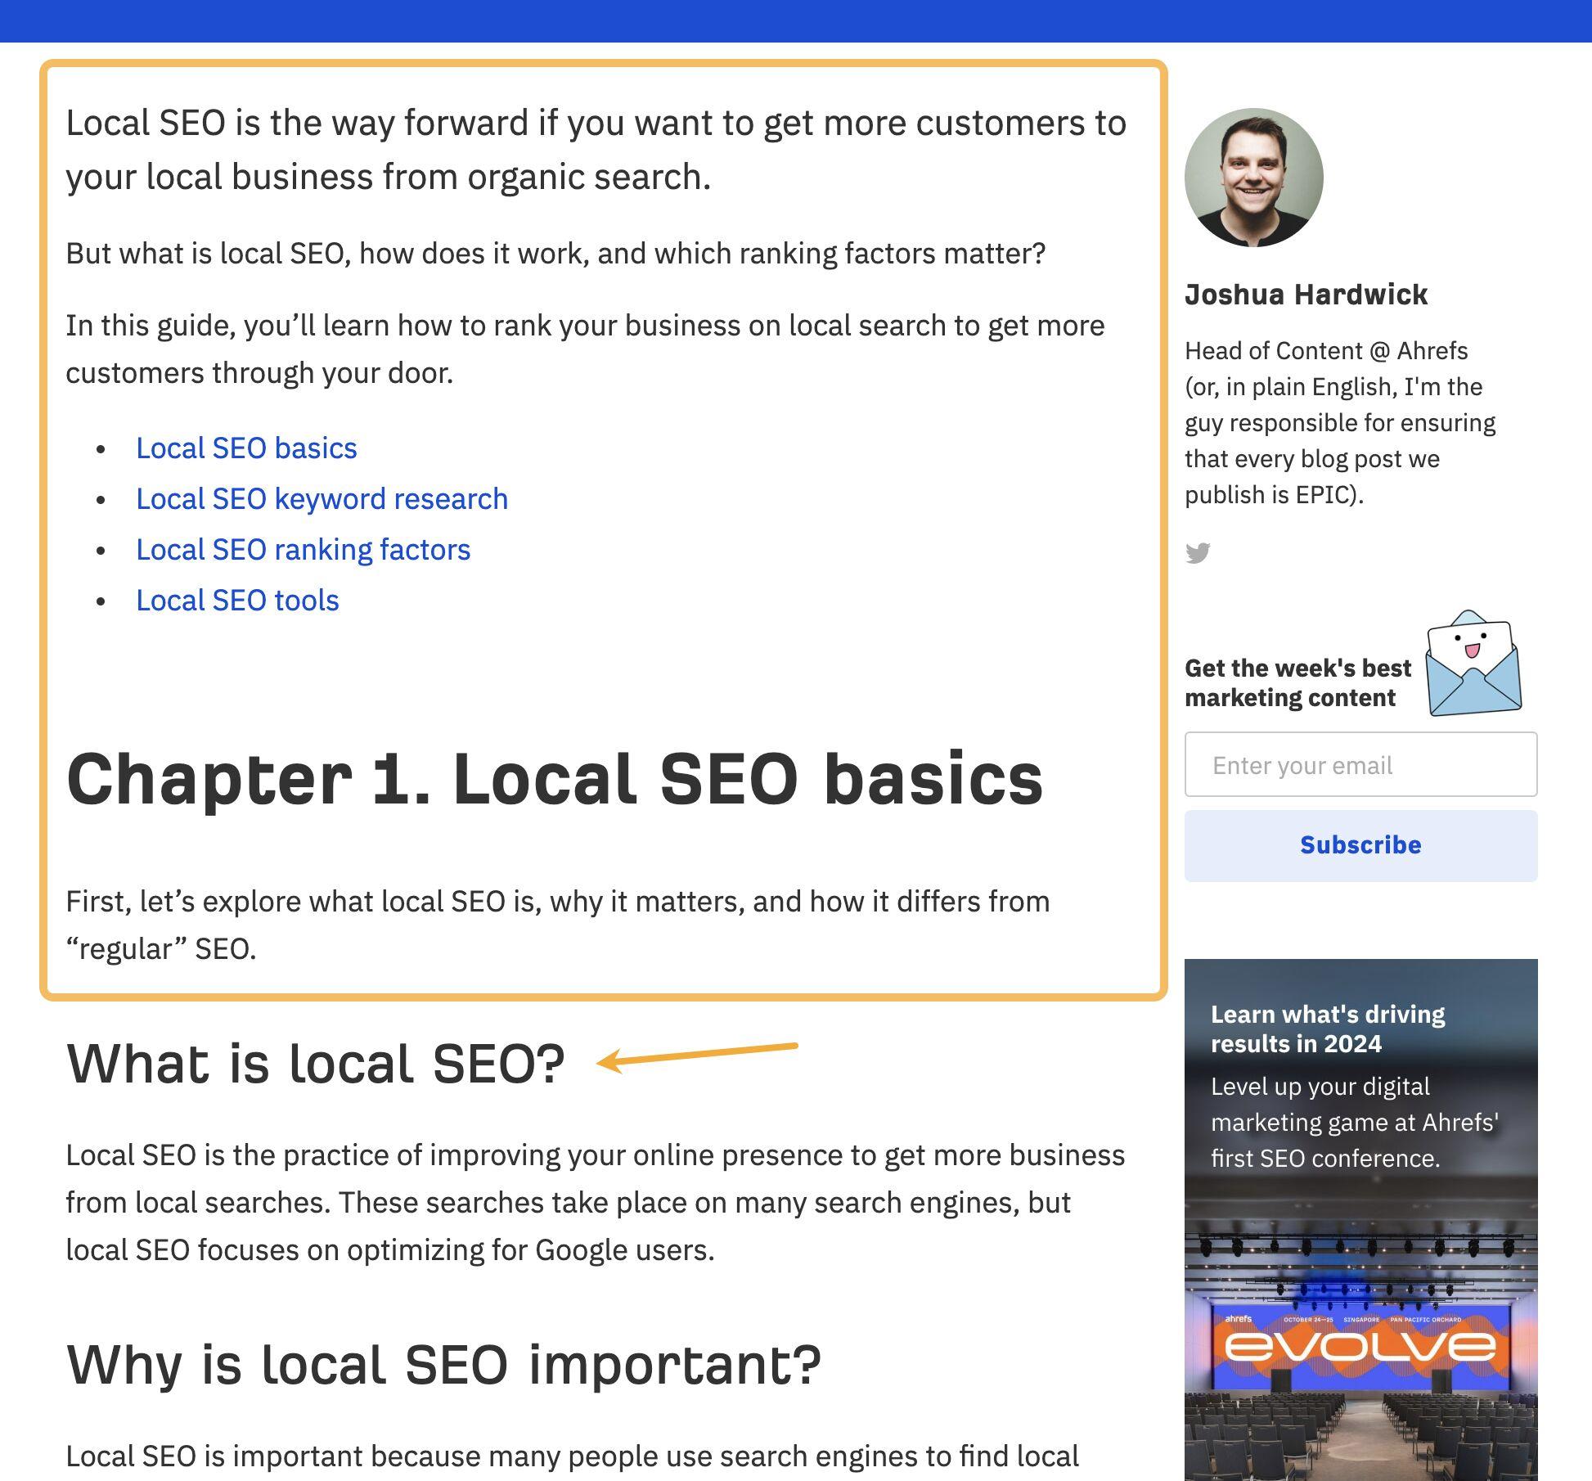This screenshot has width=1592, height=1481.
Task: Click the Local SEO ranking factors link
Action: [302, 548]
